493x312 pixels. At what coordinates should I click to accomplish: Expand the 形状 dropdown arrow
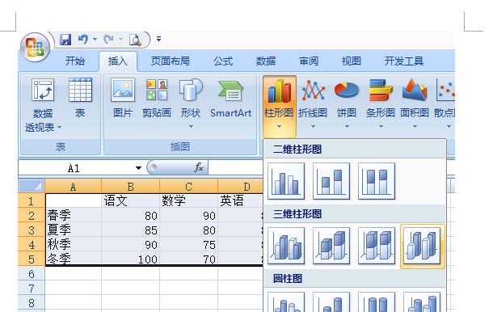point(191,126)
